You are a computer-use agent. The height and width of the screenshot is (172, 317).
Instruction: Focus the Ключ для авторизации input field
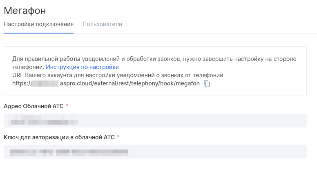(x=155, y=152)
